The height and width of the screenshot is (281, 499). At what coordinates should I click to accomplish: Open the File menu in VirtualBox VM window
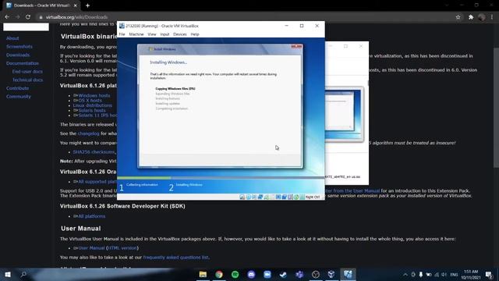pos(122,34)
